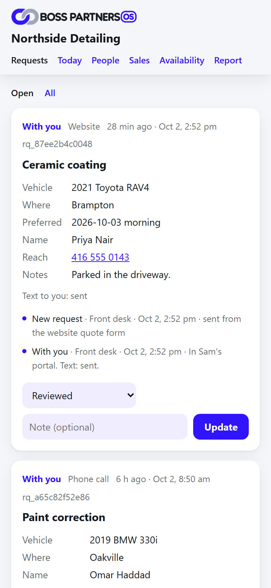Click 'With you' status on Ceramic coating card
The height and width of the screenshot is (588, 271).
[42, 126]
